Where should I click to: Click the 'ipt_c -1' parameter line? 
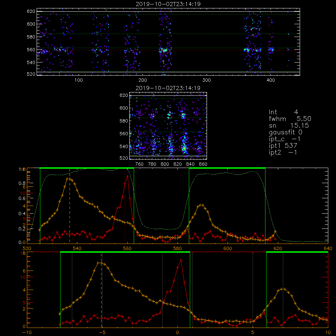click(285, 139)
